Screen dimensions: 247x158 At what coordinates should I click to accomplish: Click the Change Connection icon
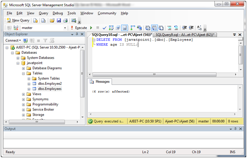(16, 28)
